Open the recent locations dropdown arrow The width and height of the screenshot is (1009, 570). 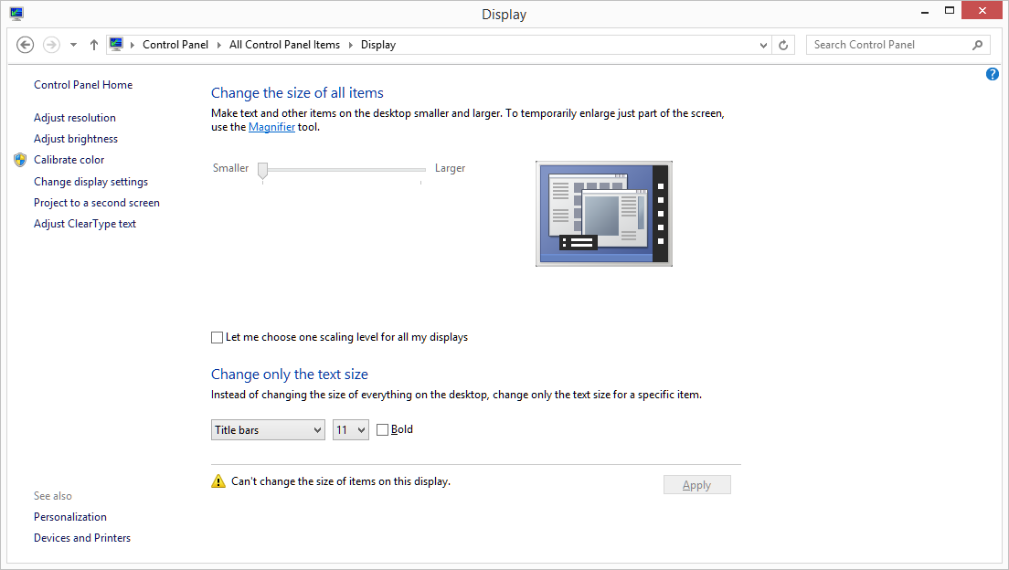coord(74,45)
